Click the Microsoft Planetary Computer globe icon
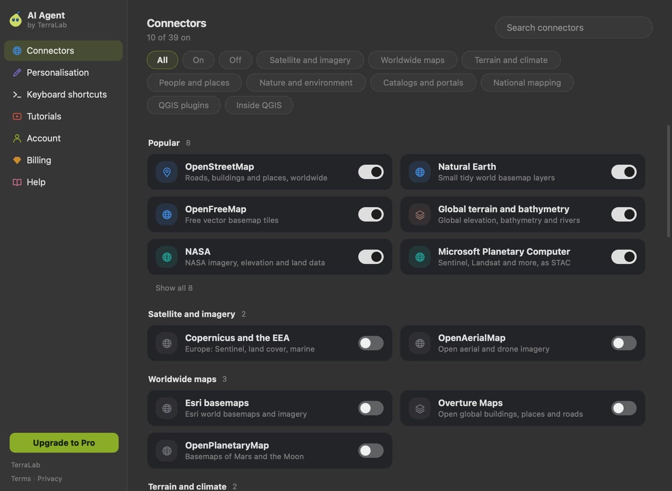672x491 pixels. pyautogui.click(x=420, y=257)
